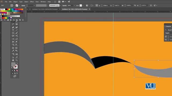The width and height of the screenshot is (172, 96).
Task: Select the Lasso tool
Action: pyautogui.click(x=17, y=24)
